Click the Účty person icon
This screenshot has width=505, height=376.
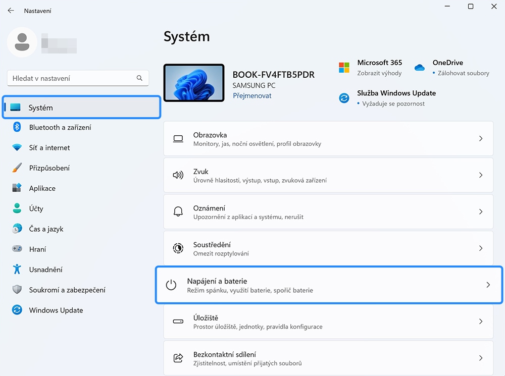pyautogui.click(x=17, y=208)
